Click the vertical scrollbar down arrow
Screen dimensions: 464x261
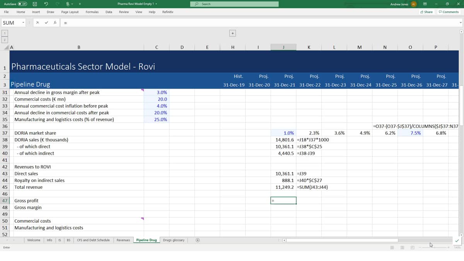(x=461, y=234)
